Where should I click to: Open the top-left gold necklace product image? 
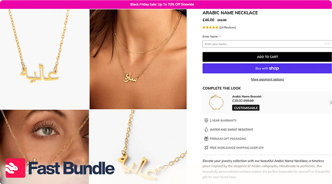click(x=45, y=59)
